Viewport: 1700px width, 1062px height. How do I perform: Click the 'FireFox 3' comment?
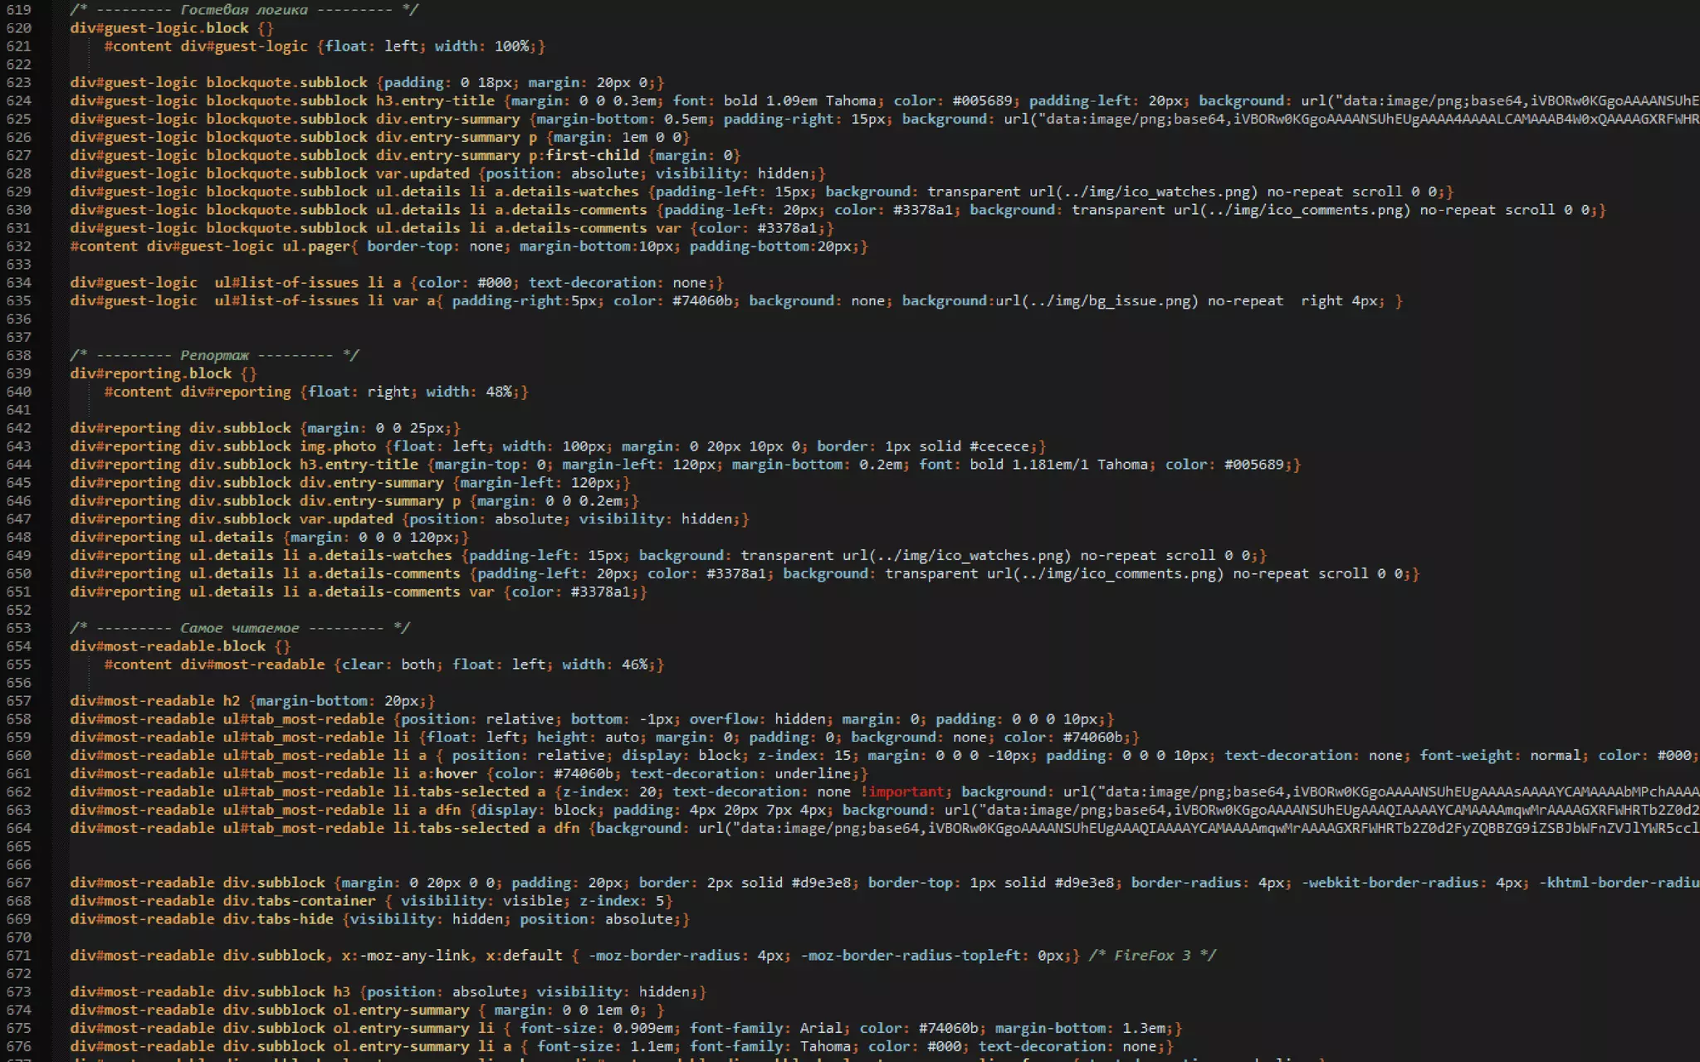coord(1151,956)
